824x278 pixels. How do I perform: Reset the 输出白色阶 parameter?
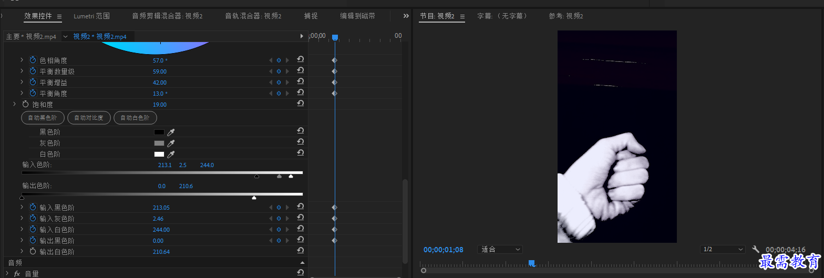[301, 251]
